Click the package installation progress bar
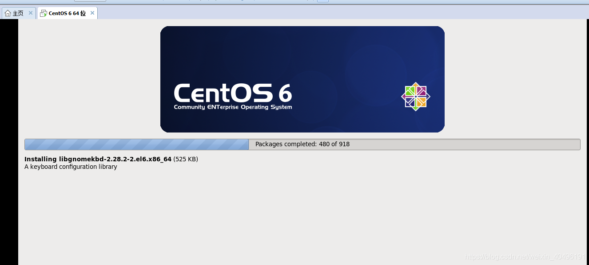Image resolution: width=589 pixels, height=265 pixels. 302,144
